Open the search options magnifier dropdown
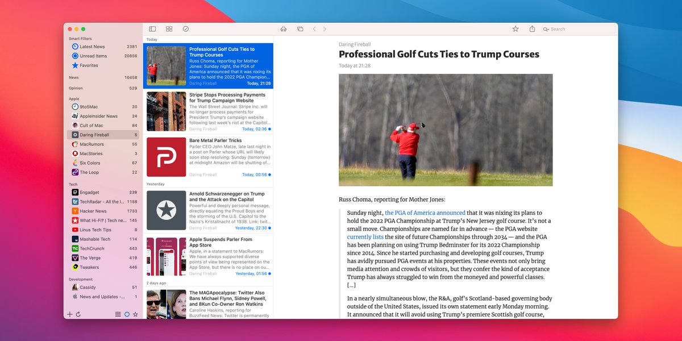Viewport: 682px width, 341px height. pyautogui.click(x=546, y=29)
